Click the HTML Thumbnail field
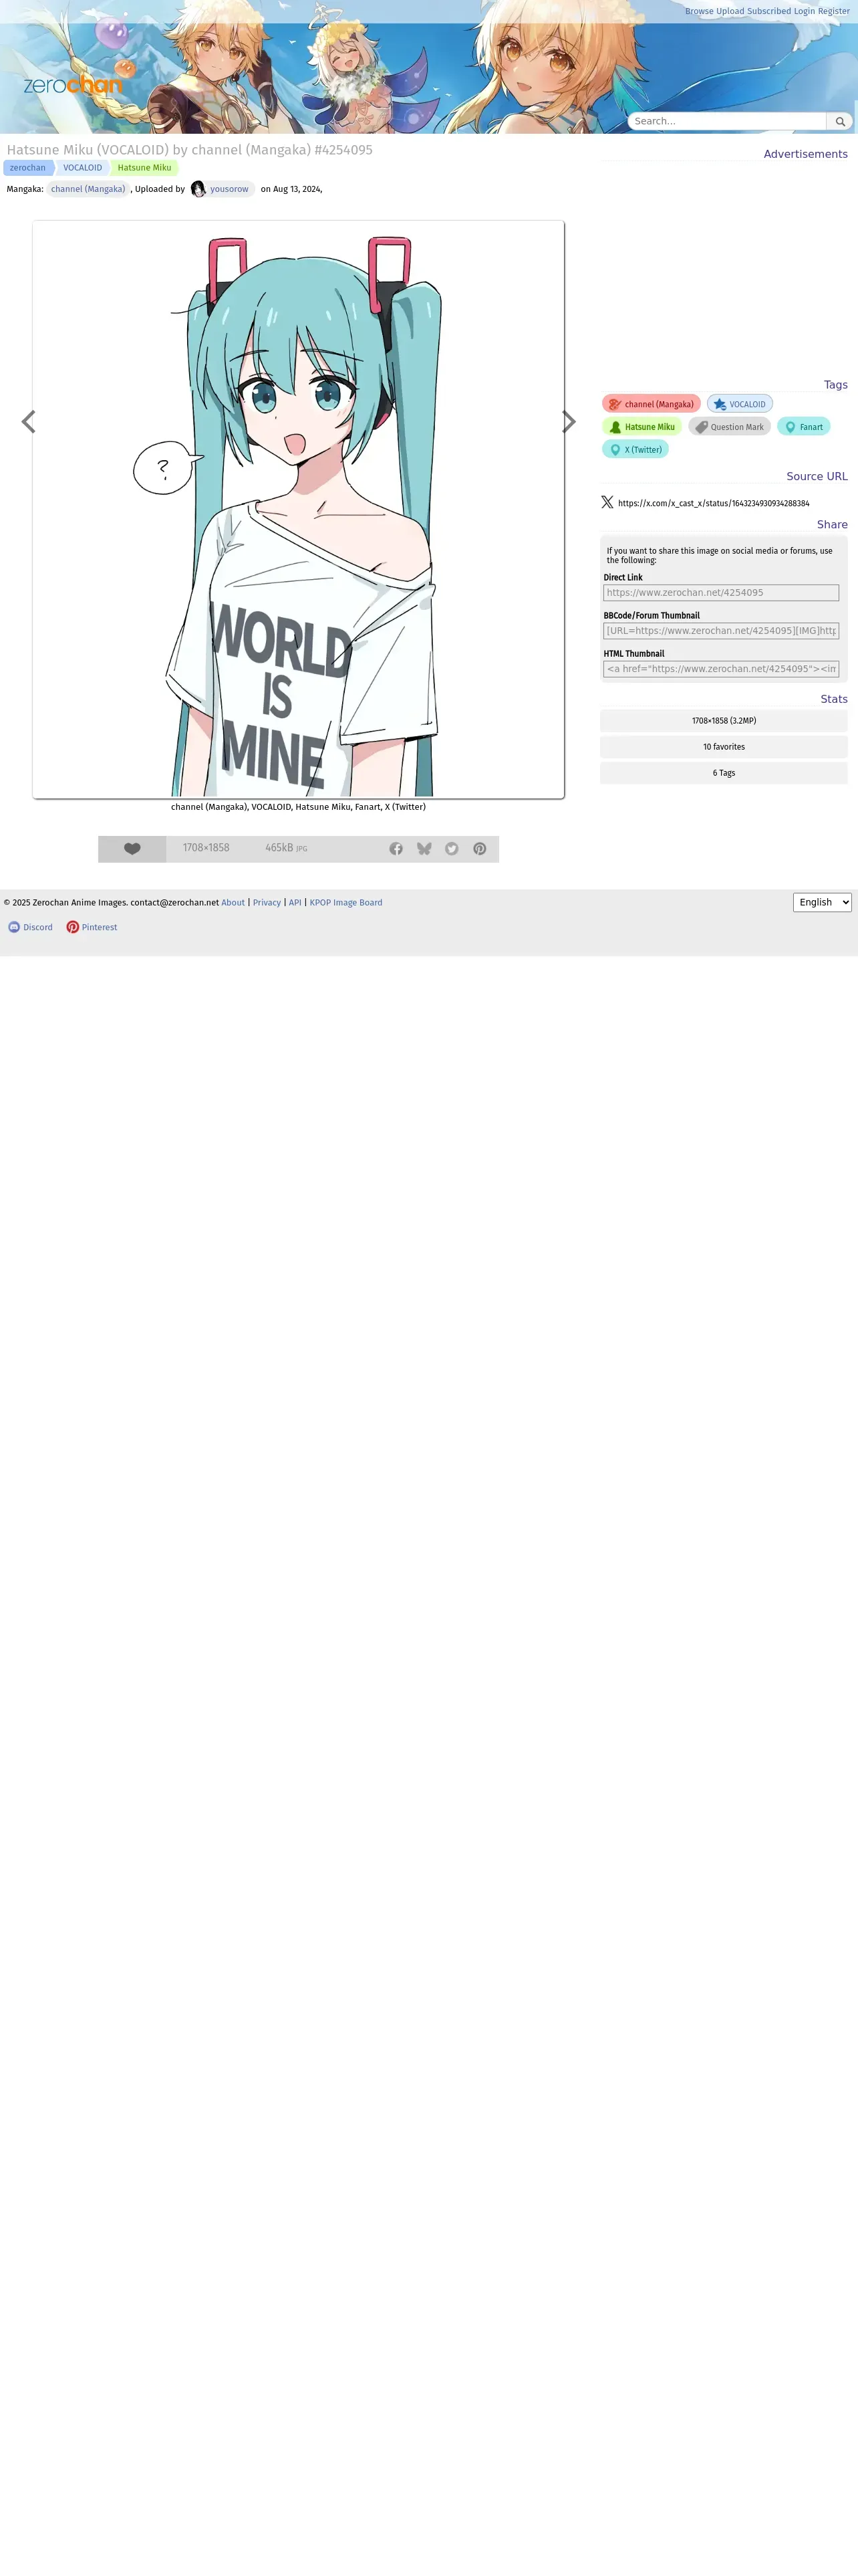The width and height of the screenshot is (858, 2576). tap(721, 669)
